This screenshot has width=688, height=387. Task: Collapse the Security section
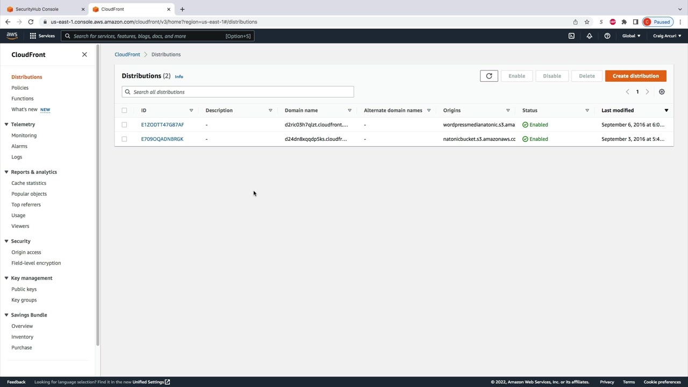tap(6, 241)
